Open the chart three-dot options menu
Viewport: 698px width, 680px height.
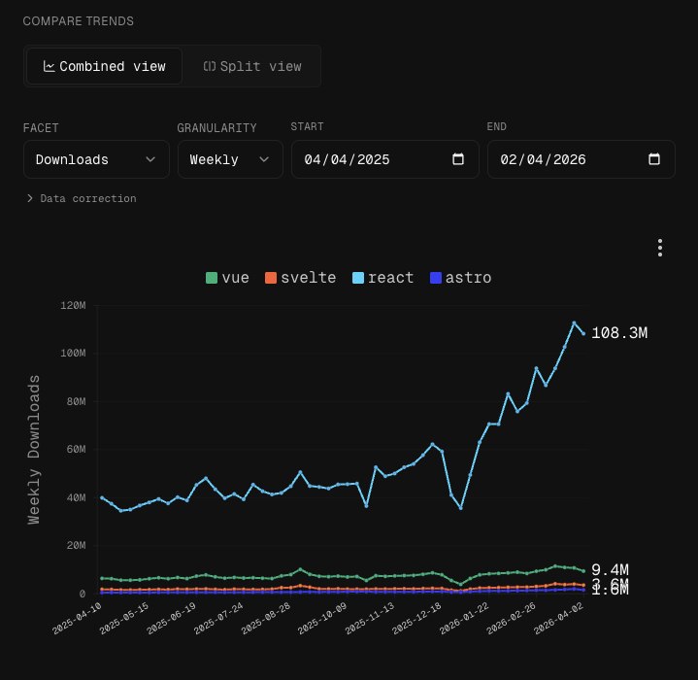[659, 248]
